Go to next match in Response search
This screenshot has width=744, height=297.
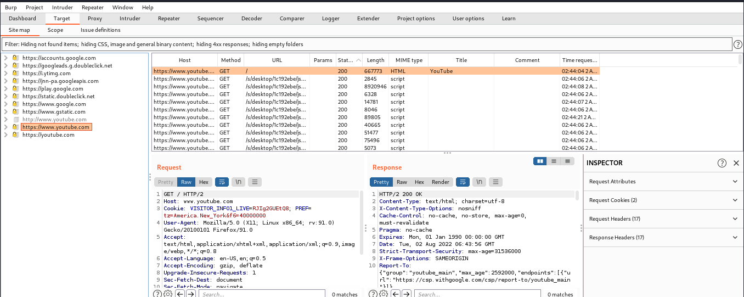point(406,294)
